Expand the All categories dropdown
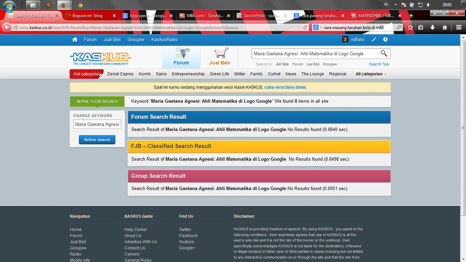 [x=371, y=74]
